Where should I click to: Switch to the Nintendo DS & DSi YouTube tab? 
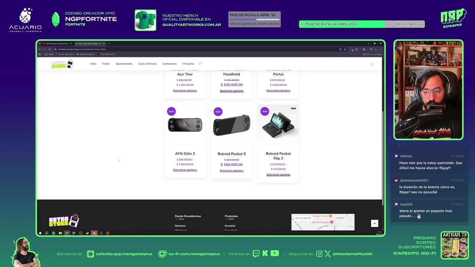(x=58, y=43)
